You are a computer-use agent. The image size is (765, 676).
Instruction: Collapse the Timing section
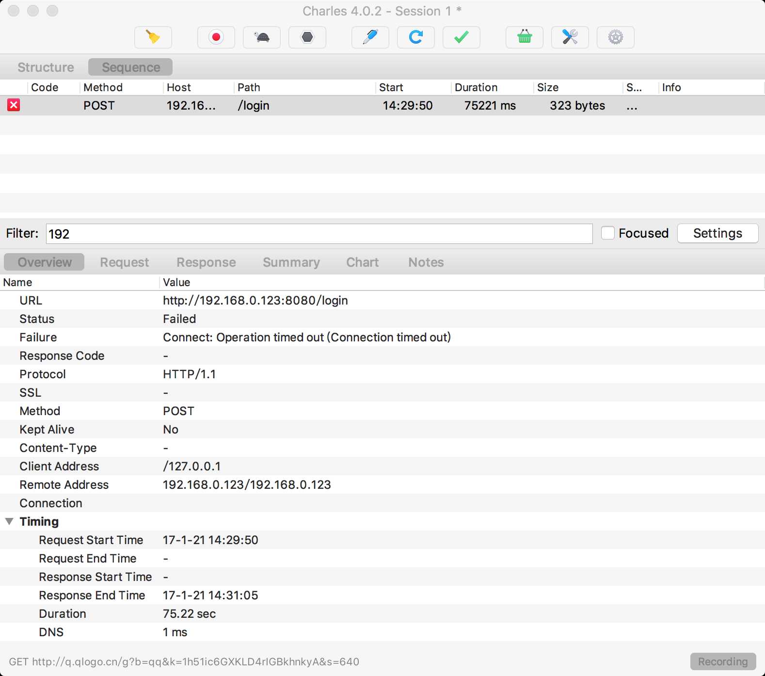(x=9, y=521)
